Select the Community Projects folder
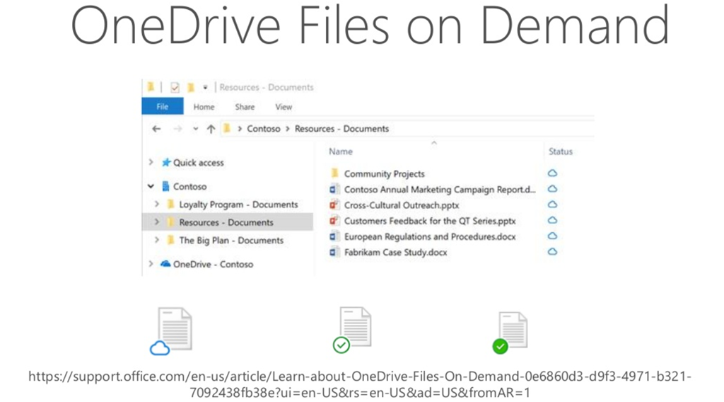The width and height of the screenshot is (724, 402). [384, 173]
